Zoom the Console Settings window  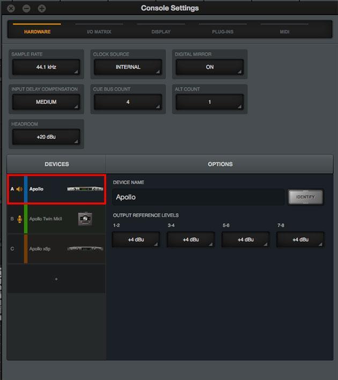click(42, 9)
